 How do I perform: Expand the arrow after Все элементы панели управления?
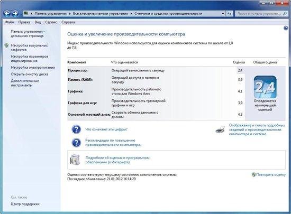point(131,14)
